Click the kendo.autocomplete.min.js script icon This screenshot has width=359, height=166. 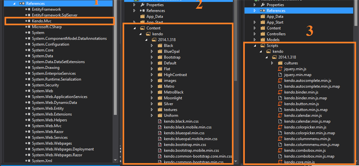point(280,80)
